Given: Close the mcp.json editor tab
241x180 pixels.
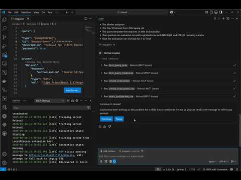Looking at the screenshot, I should coord(28,18).
